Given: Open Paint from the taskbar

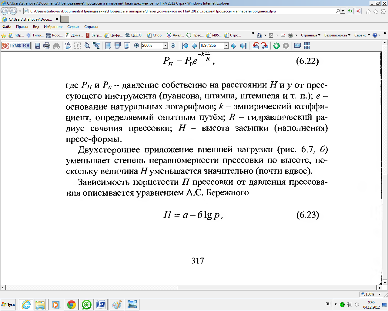Looking at the screenshot, I should pyautogui.click(x=116, y=304).
